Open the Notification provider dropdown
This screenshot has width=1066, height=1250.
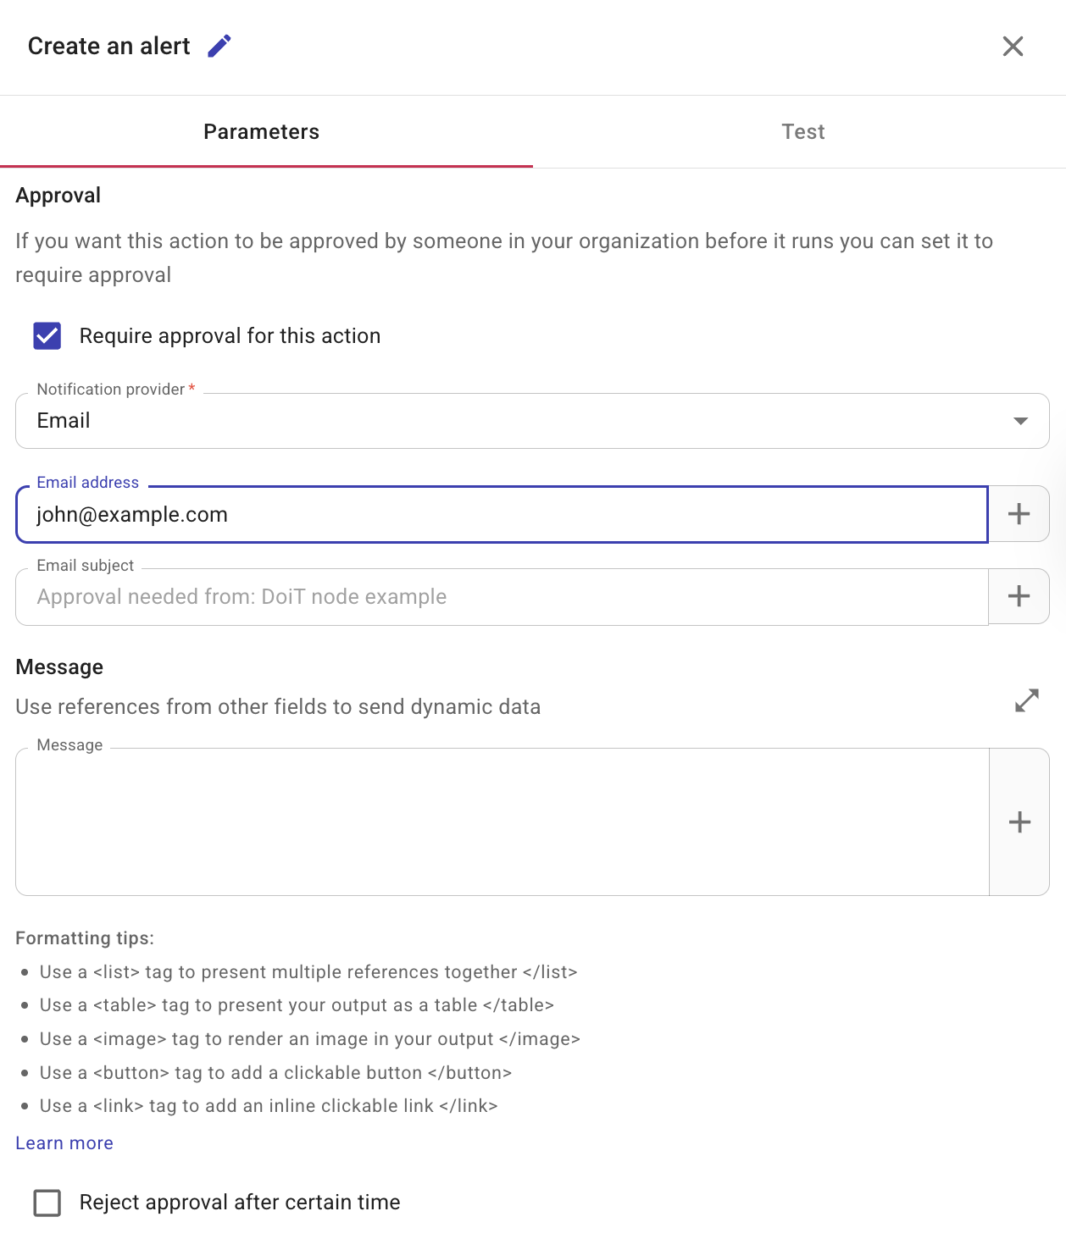click(x=531, y=421)
